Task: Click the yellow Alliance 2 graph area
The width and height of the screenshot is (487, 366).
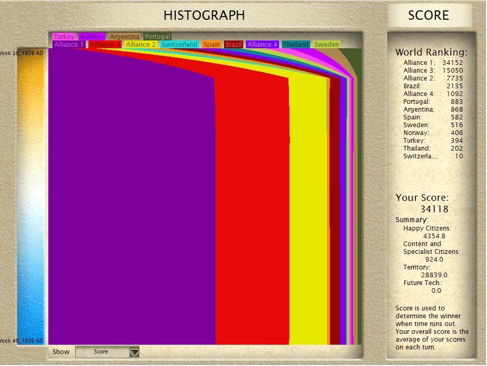Action: [x=308, y=211]
